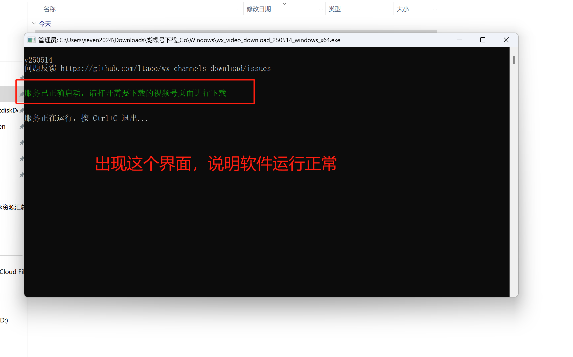Viewport: 573px width, 357px height.
Task: Open the Cloud Fil sidebar item
Action: [12, 272]
